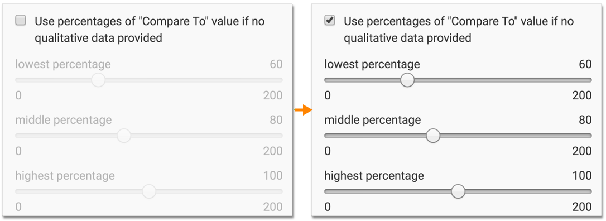
Task: Click value 100 in the enabled panel
Action: 583,176
